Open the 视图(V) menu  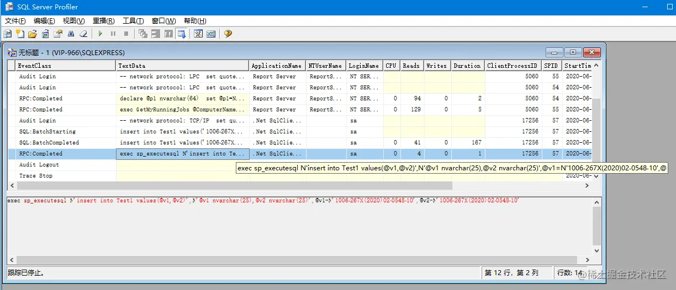[73, 20]
